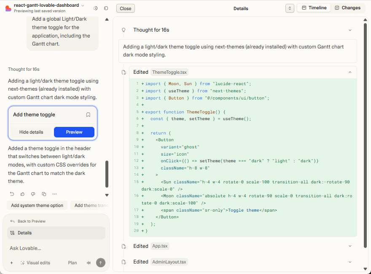371x274 pixels.
Task: Expand the Edited AdminLayout.tsx section
Action: 350,262
